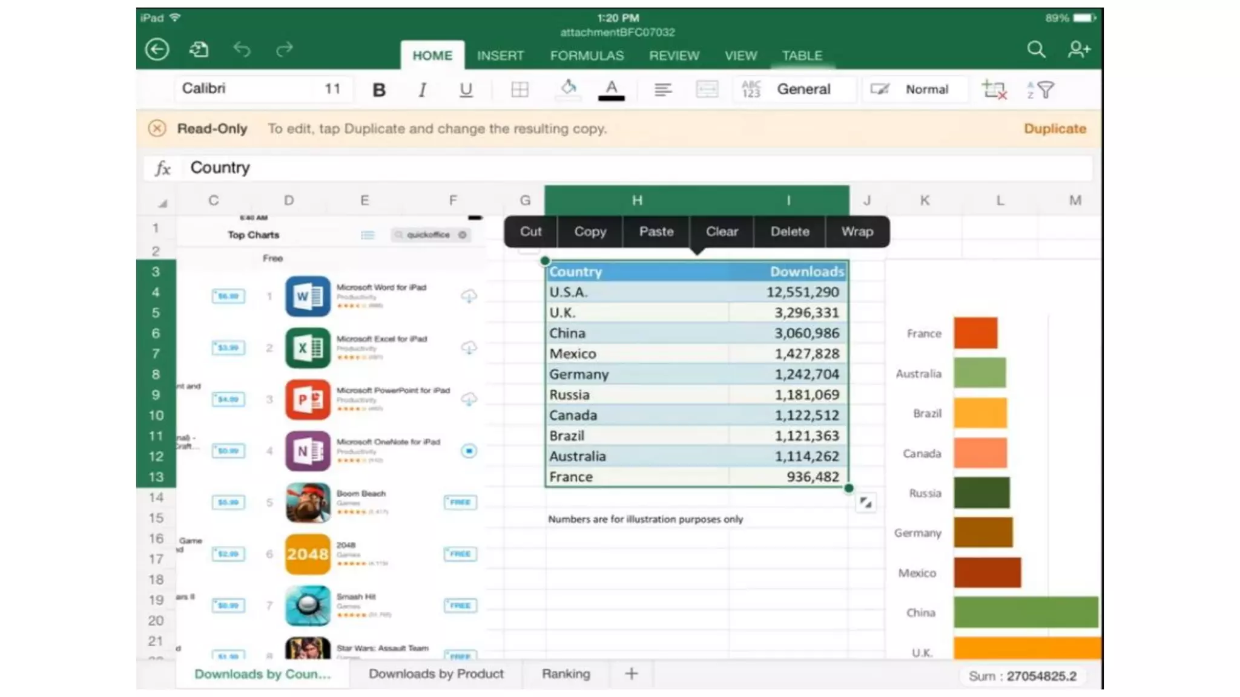Click insert/delete cells icon

coord(994,90)
